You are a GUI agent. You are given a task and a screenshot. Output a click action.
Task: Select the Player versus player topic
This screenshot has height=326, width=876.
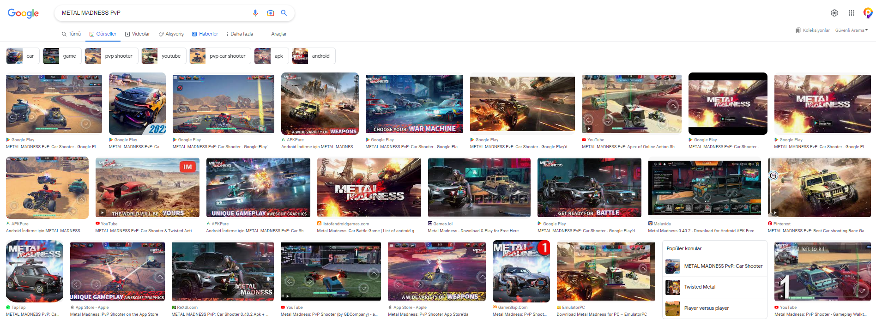pos(715,308)
